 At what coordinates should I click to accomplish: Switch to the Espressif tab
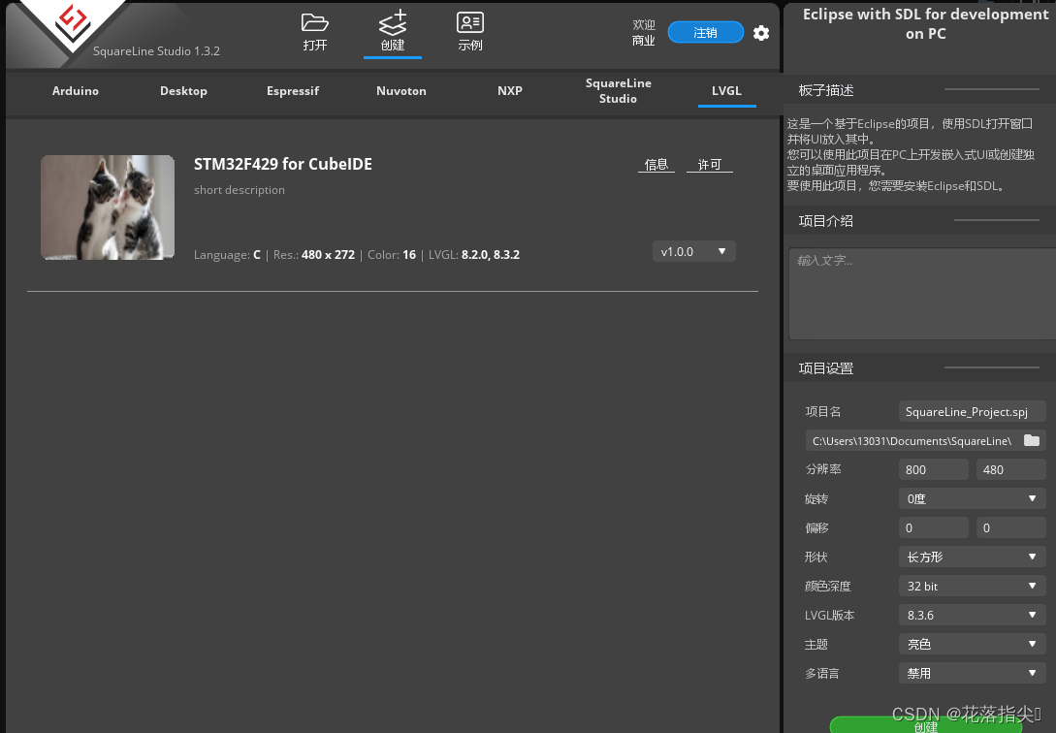pyautogui.click(x=292, y=91)
